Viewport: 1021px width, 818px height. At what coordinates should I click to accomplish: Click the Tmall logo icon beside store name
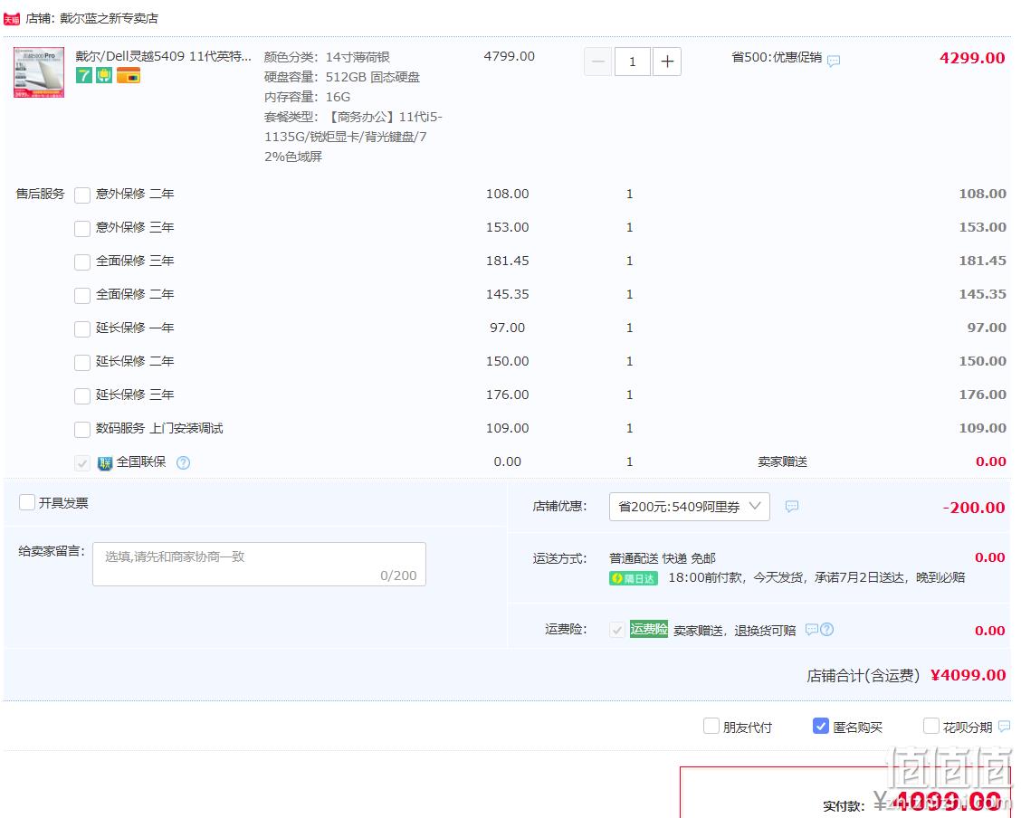point(12,20)
